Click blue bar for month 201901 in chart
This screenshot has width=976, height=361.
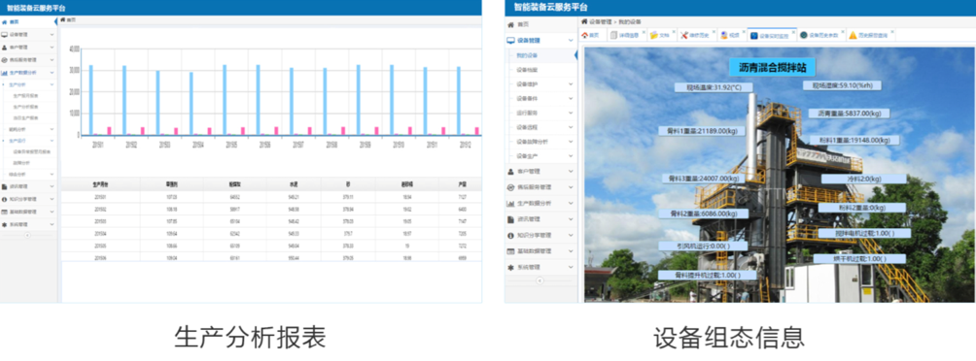click(90, 99)
